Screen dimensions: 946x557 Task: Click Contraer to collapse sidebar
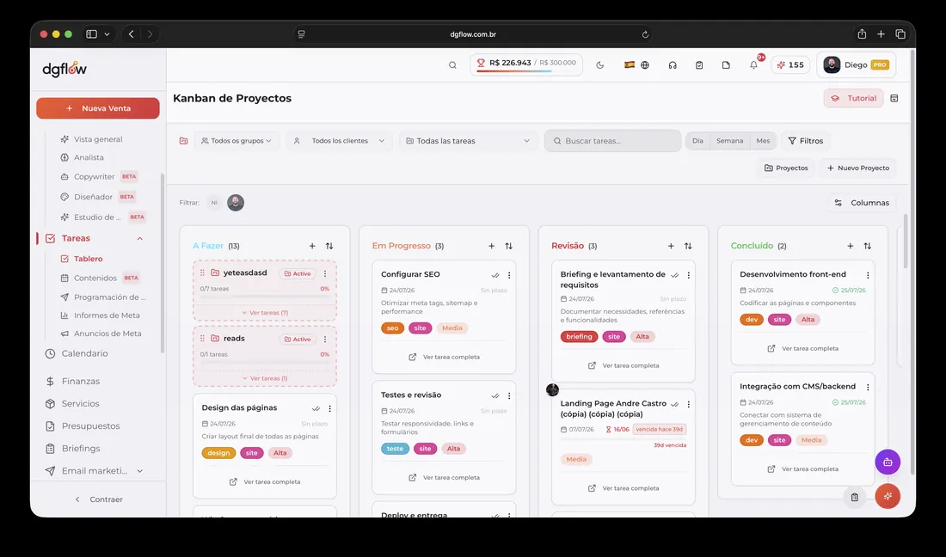click(98, 499)
